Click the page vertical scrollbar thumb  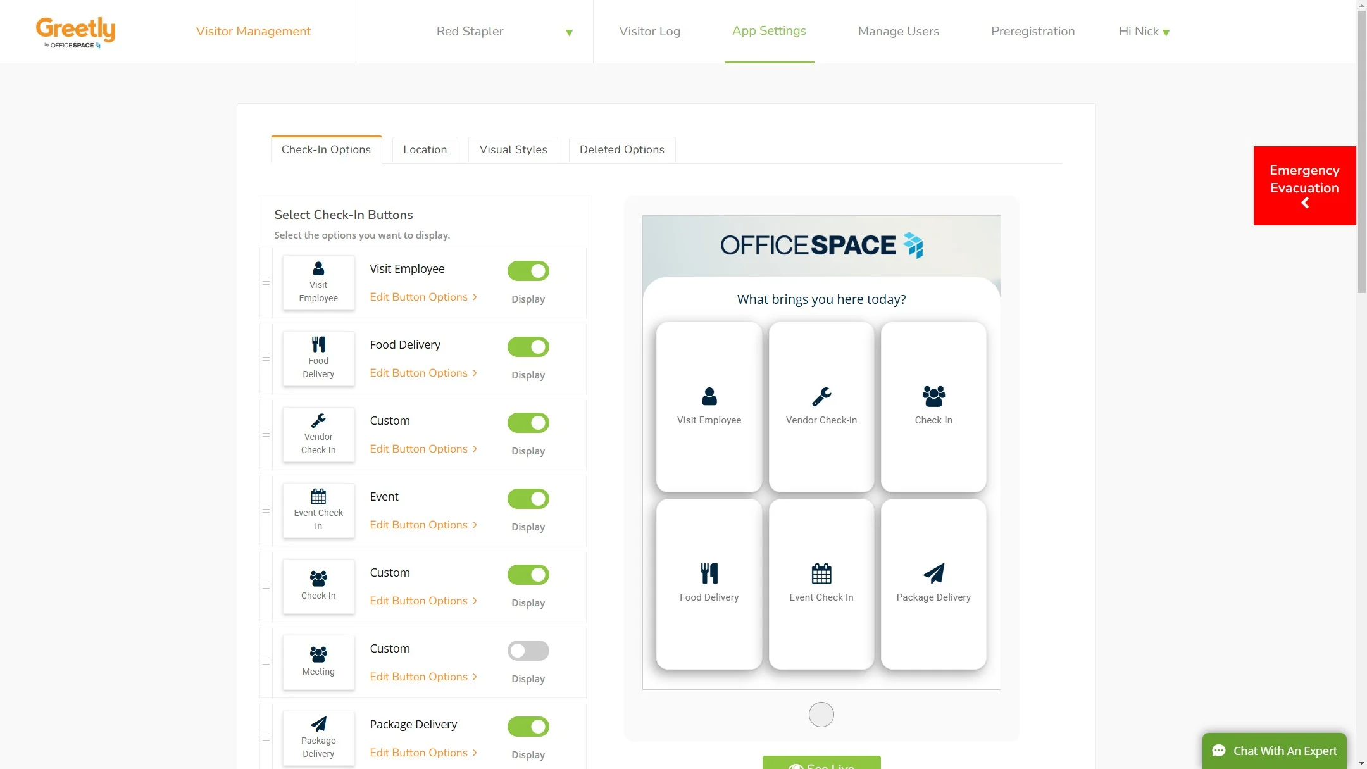[x=1361, y=152]
